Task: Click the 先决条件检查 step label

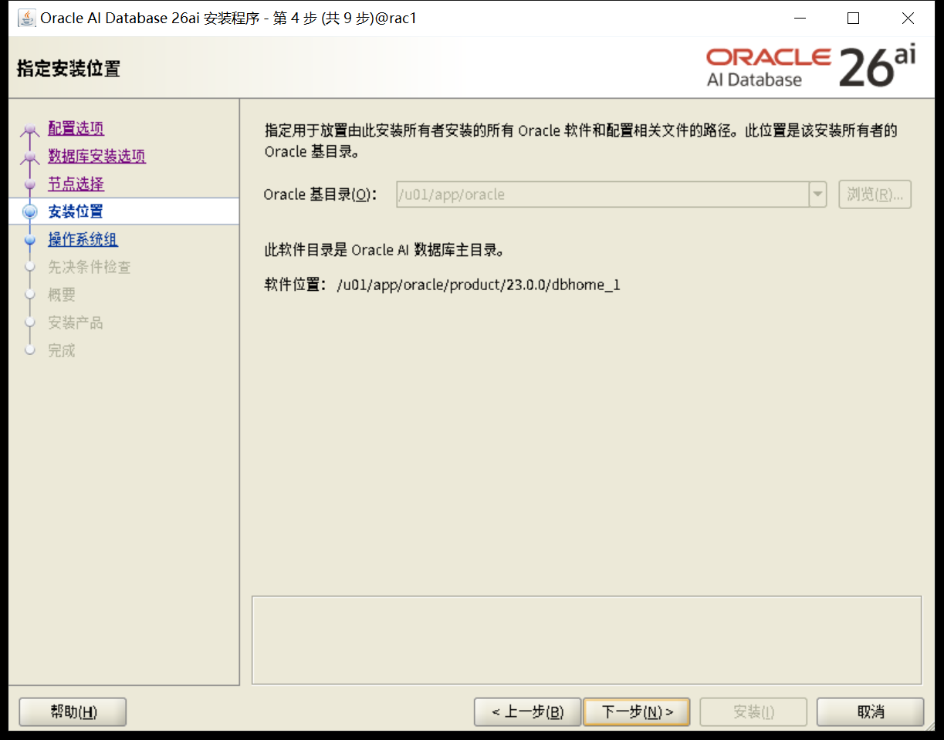Action: click(90, 267)
